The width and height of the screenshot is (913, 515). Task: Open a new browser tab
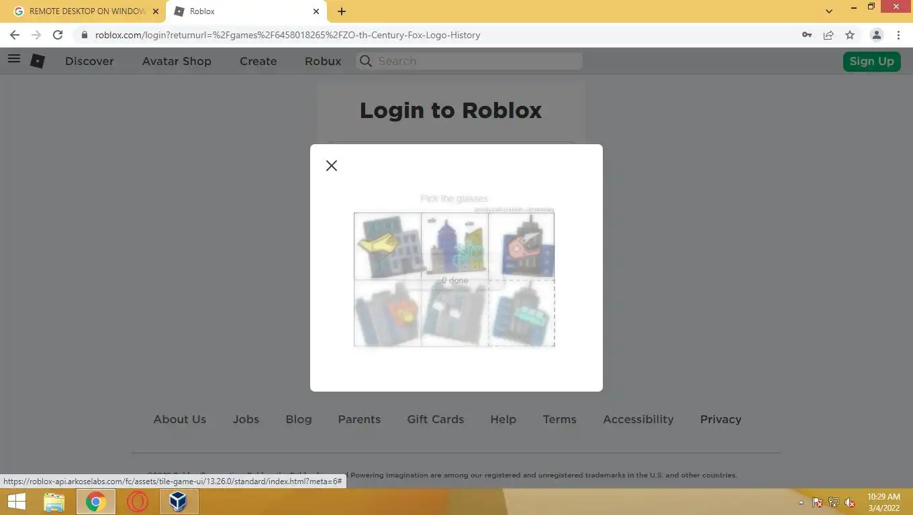click(342, 11)
